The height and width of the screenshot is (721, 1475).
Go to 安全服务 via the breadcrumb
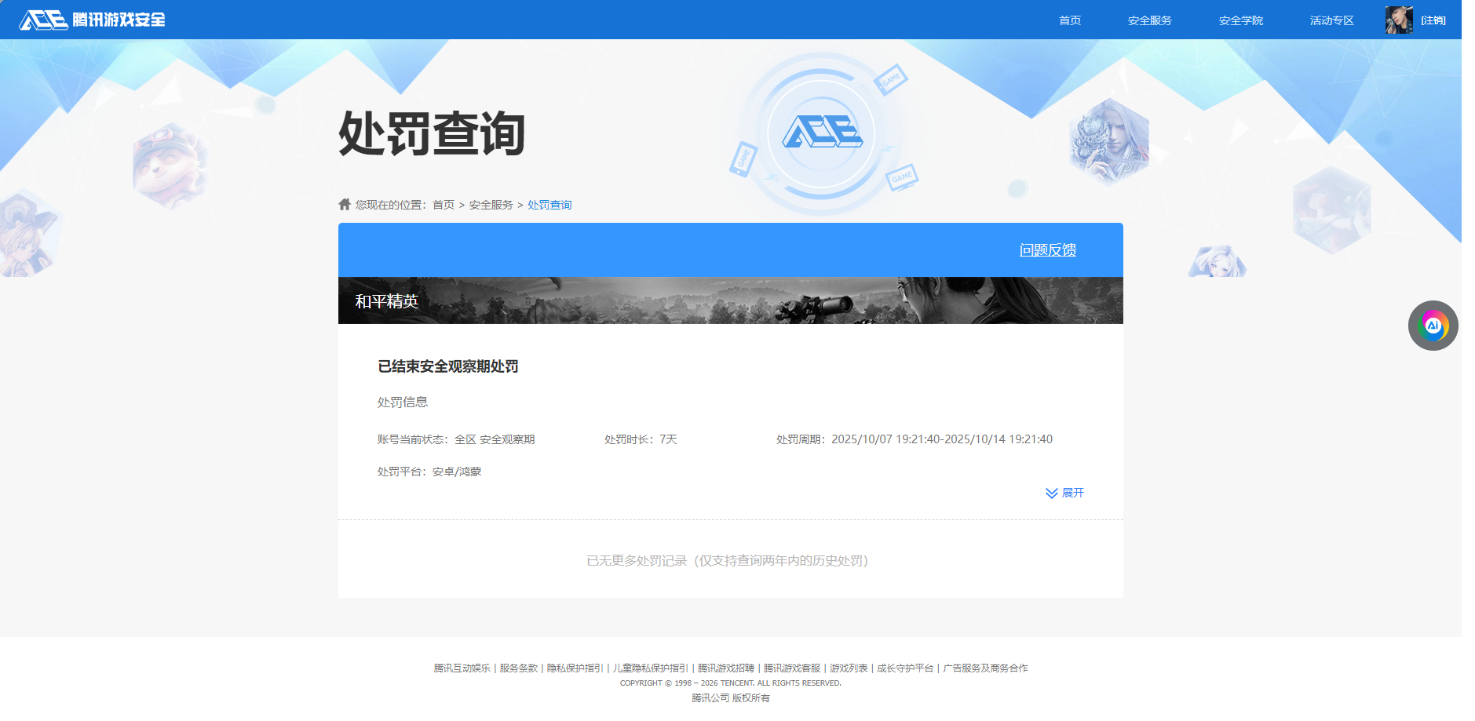(x=491, y=205)
